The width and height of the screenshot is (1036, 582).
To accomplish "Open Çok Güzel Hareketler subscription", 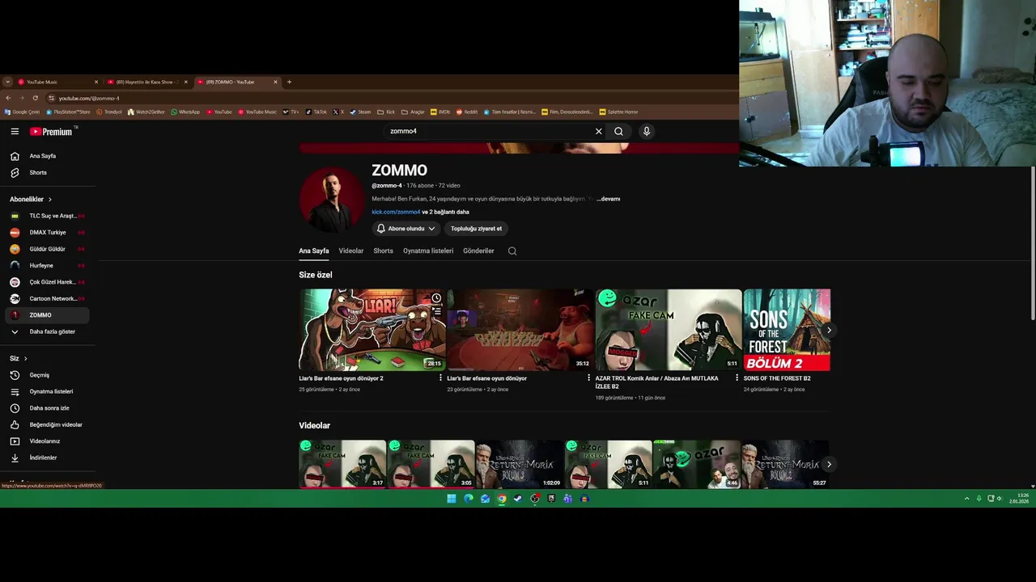I will [x=47, y=282].
